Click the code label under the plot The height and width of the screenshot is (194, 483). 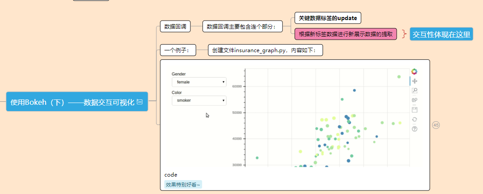171,175
